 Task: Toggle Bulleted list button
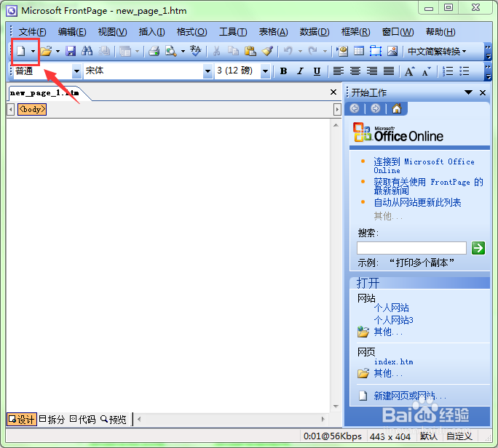[x=465, y=71]
